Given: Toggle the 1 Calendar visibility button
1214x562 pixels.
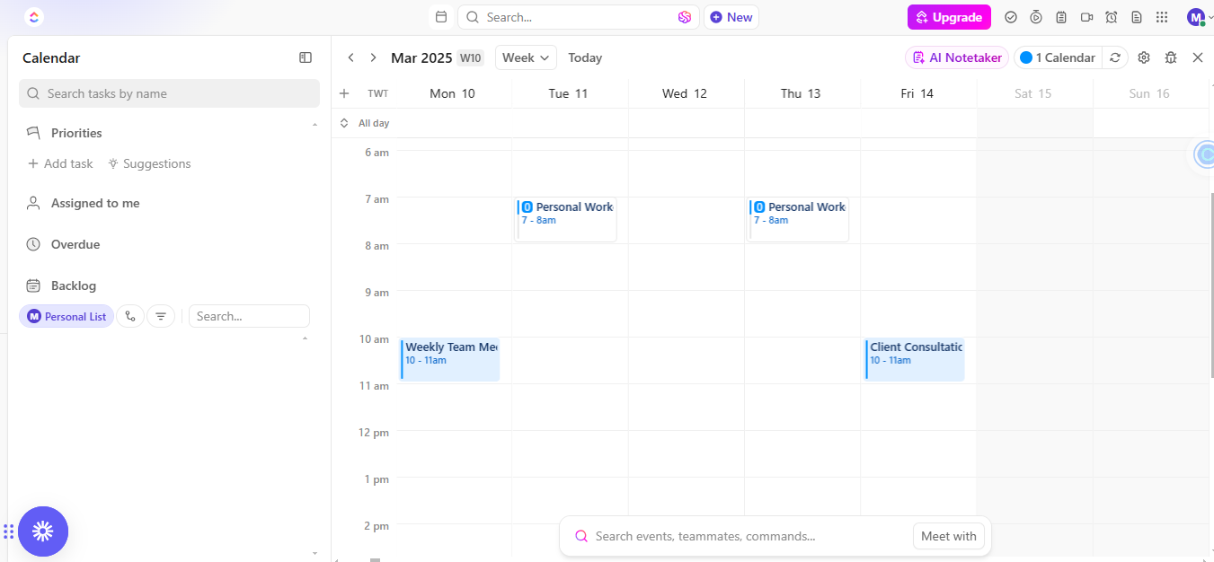Looking at the screenshot, I should tap(1058, 57).
